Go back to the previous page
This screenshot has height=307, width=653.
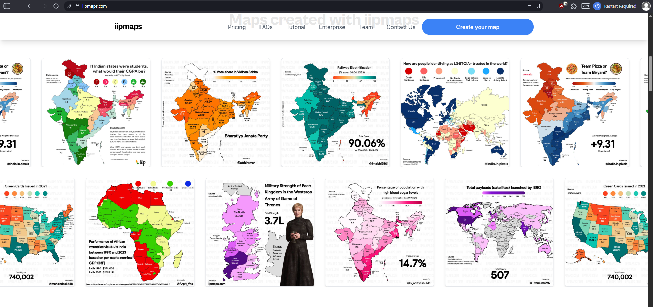(x=31, y=6)
